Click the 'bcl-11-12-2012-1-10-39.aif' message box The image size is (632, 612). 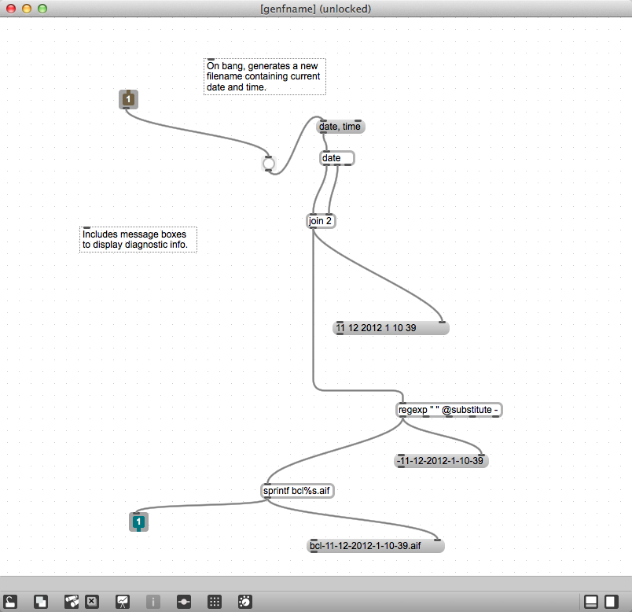[x=376, y=546]
